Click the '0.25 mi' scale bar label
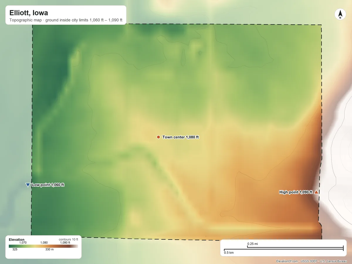Image resolution: width=352 pixels, height=264 pixels. point(253,244)
